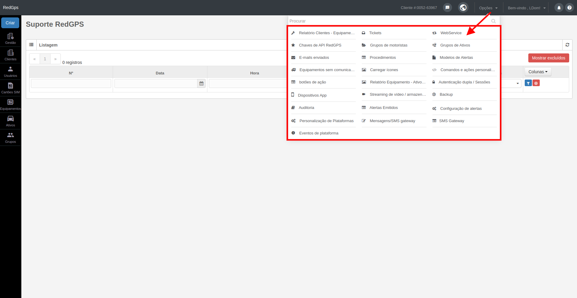Click the calendar icon in Data filter
The image size is (577, 298).
[x=201, y=83]
